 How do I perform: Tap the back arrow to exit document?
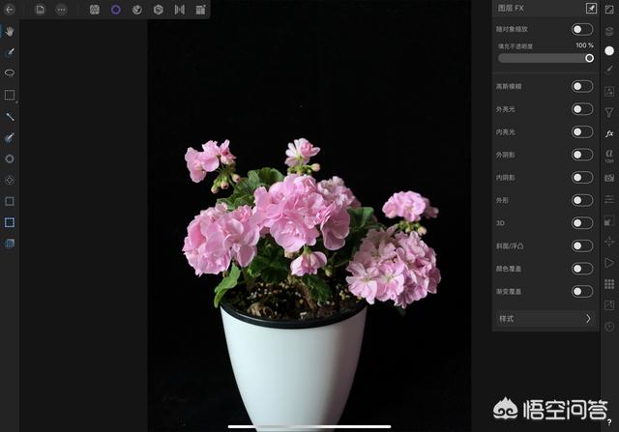(x=10, y=9)
